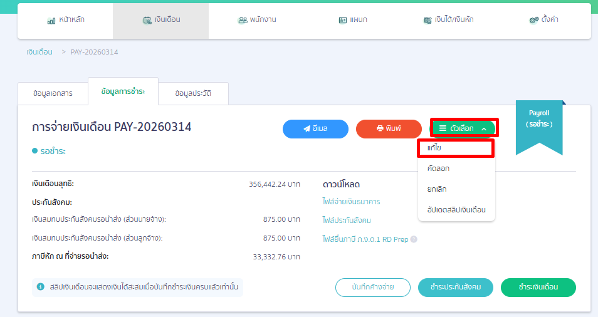Click the เงินสมทบ ส่วนนายจ้าง row label
This screenshot has height=317, width=598.
click(99, 219)
